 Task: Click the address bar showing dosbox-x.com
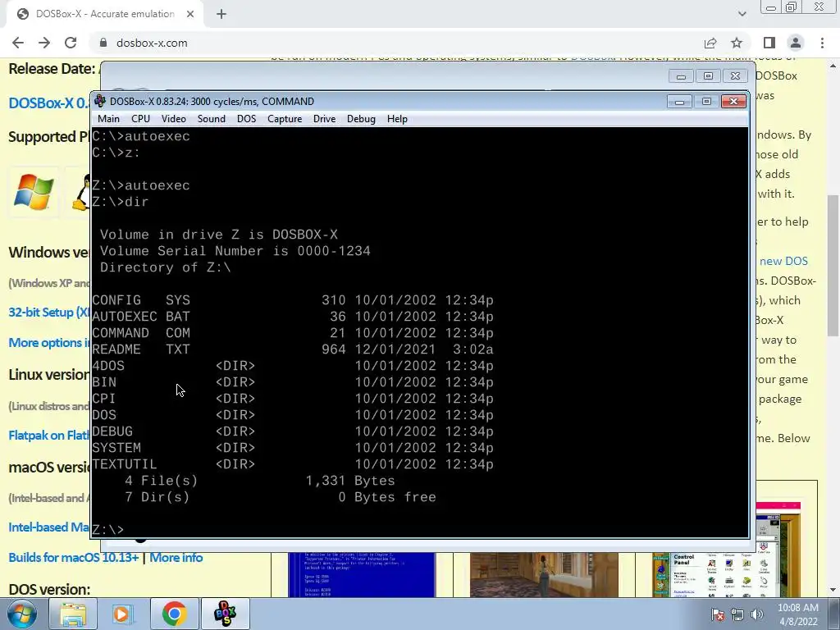[x=396, y=43]
